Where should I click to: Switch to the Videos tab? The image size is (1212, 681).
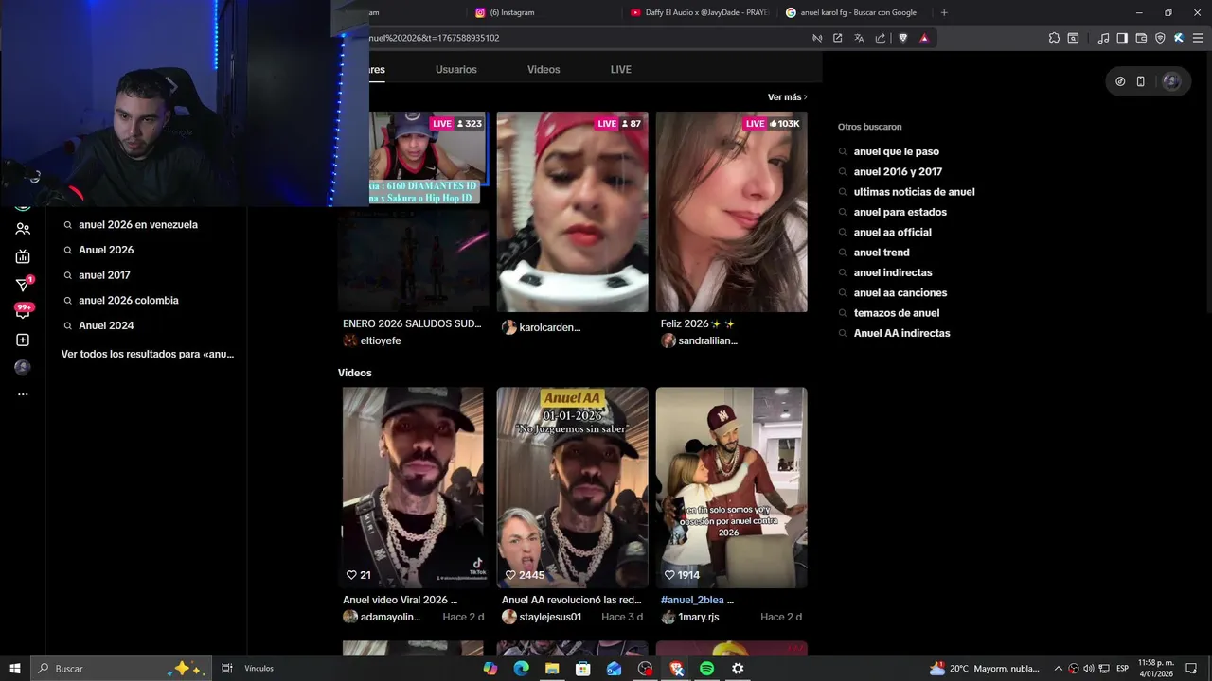[544, 70]
